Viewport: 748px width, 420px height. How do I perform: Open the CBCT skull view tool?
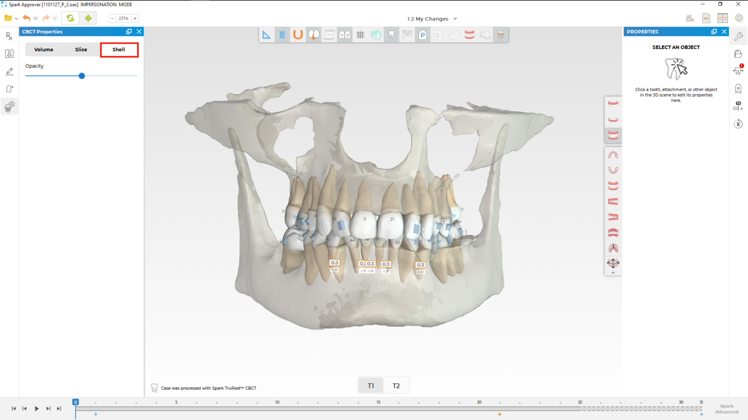pos(501,34)
